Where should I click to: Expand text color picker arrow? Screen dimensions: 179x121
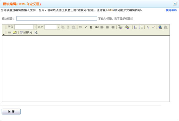coord(123,27)
